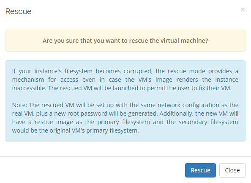Click the line starting 'mechanism for access'
This screenshot has height=183, width=251.
(125, 80)
